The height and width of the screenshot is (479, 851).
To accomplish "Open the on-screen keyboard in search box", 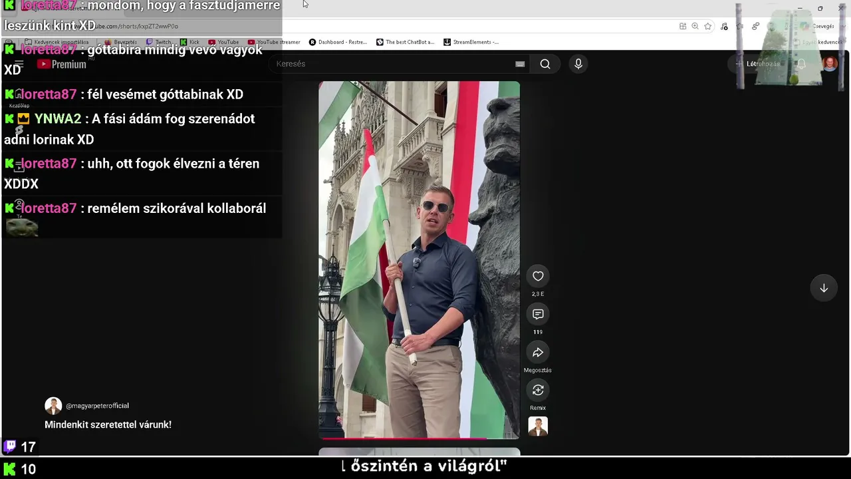I will (520, 64).
